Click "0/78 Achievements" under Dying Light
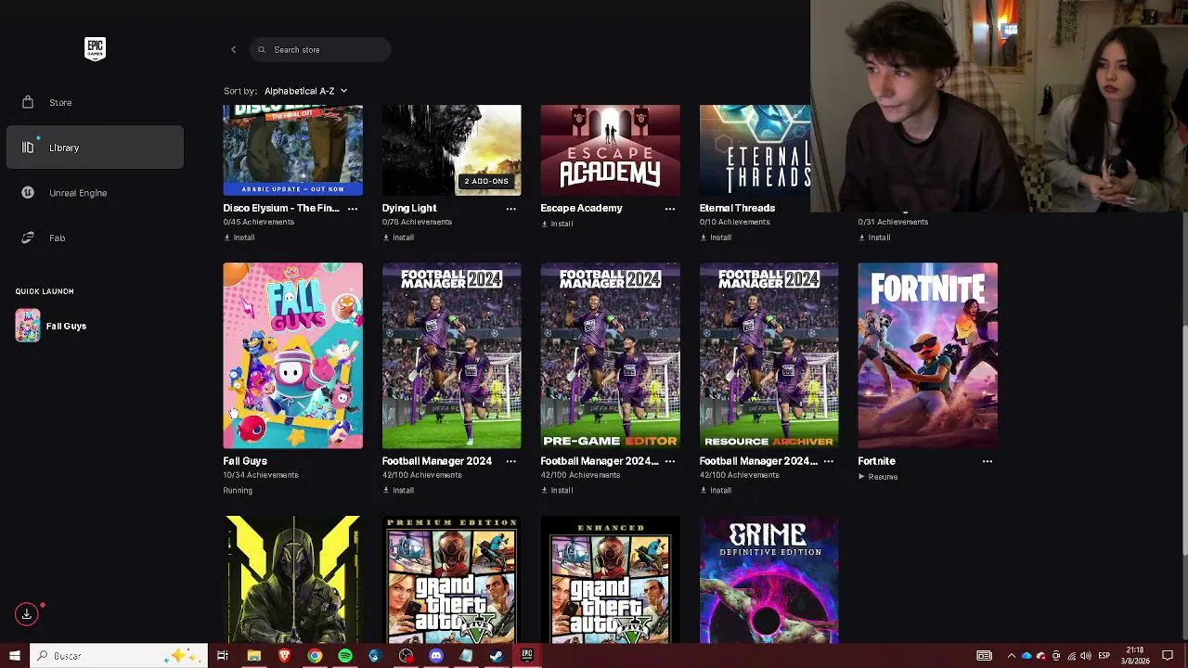 point(417,223)
